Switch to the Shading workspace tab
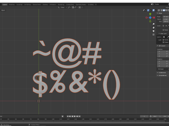This screenshot has height=126, width=169. (x=45, y=5)
